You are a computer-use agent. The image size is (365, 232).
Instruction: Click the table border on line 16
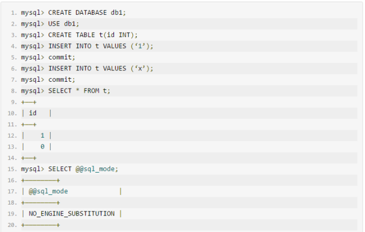pyautogui.click(x=40, y=181)
